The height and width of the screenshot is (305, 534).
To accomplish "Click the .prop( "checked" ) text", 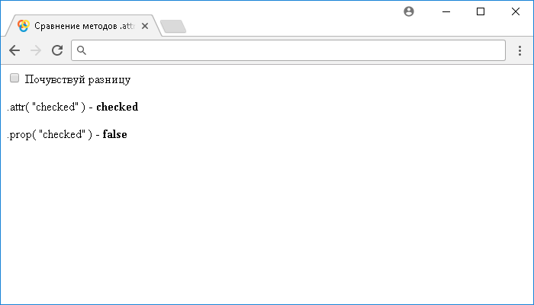I will pyautogui.click(x=48, y=134).
